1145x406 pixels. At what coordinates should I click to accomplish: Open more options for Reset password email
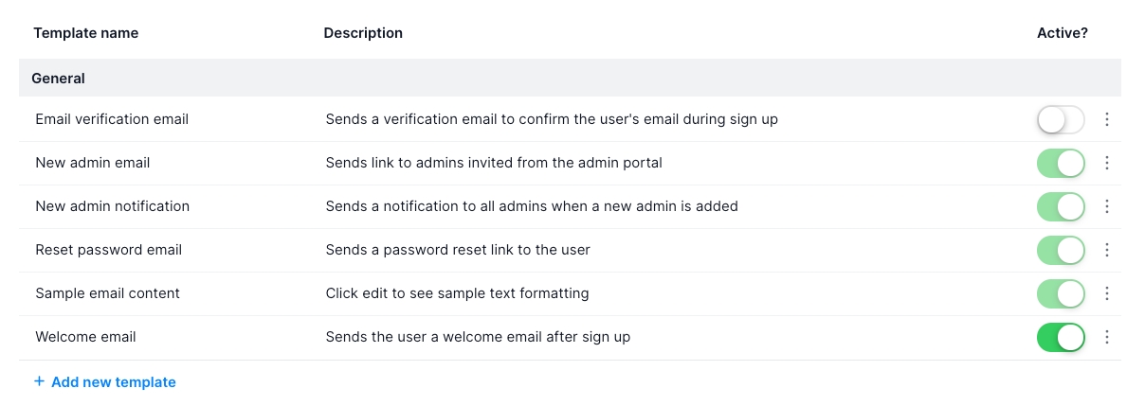click(x=1107, y=251)
